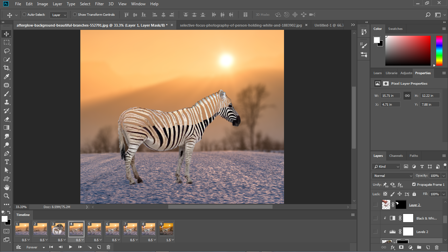
Task: Add layer mask at Layers panel bottom
Action: tap(401, 247)
